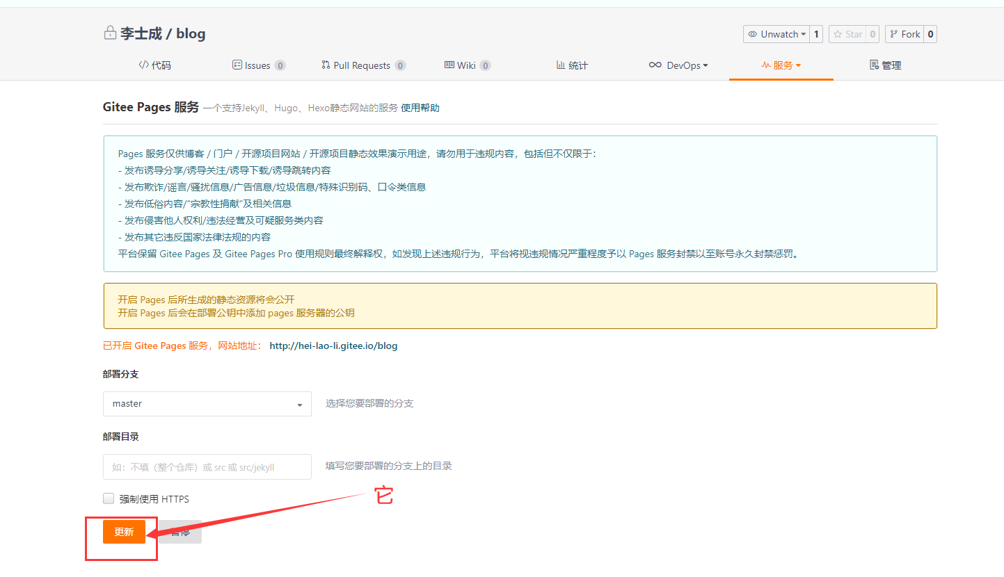Screen dimensions: 1004x577
Task: Open the Wiki tab
Action: (x=468, y=65)
